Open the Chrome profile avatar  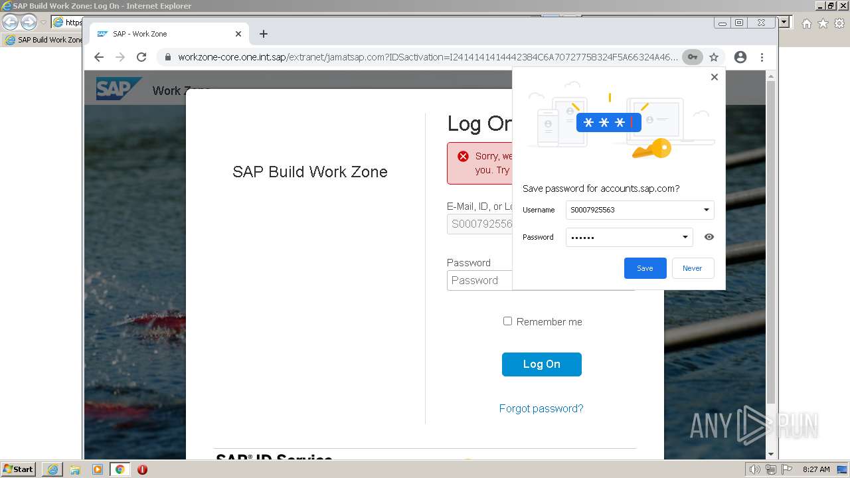coord(740,57)
